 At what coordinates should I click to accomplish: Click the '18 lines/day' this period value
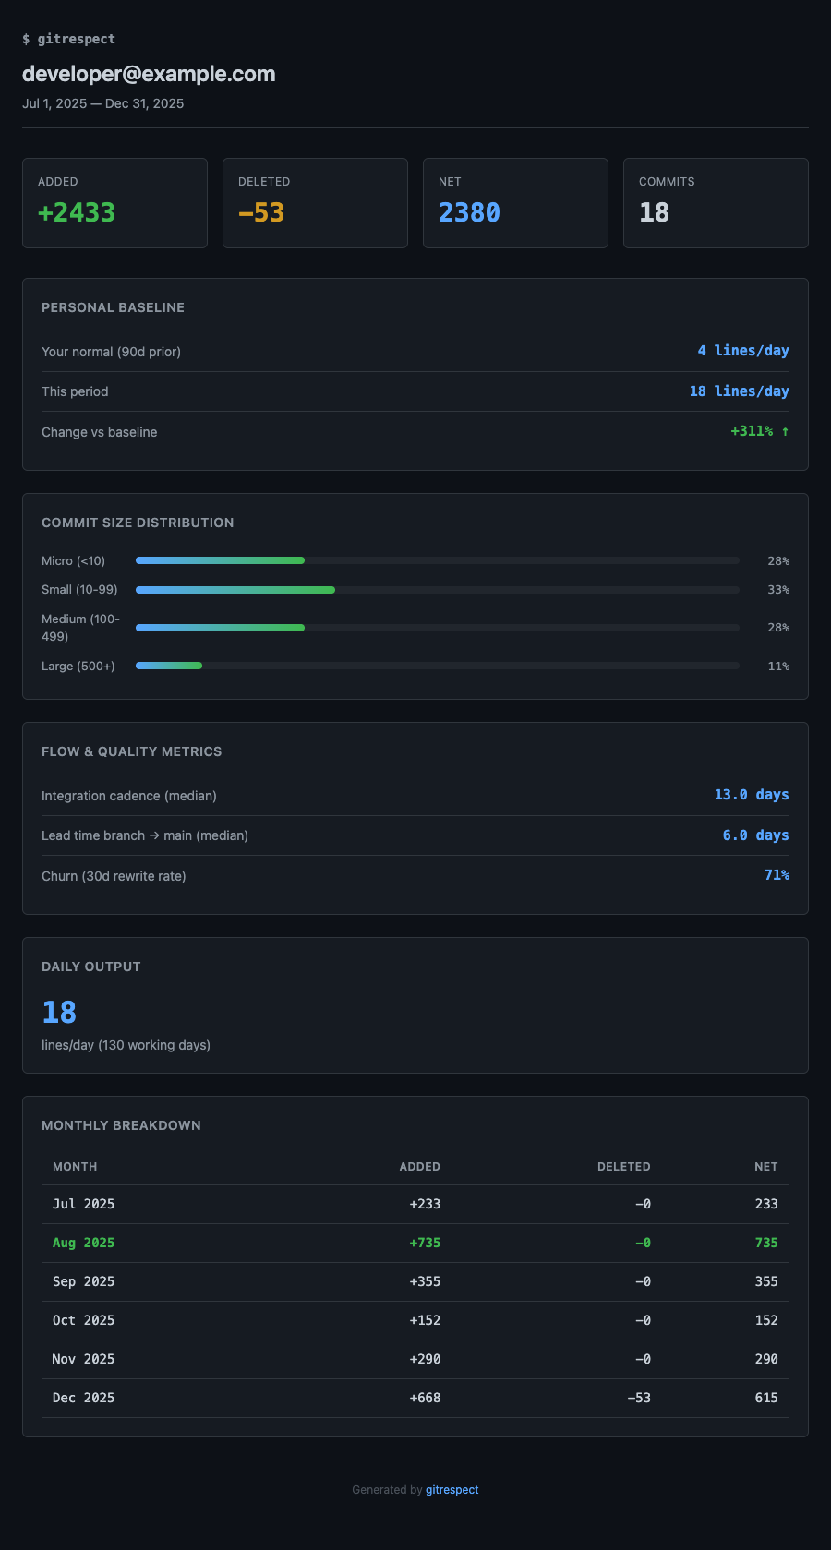739,391
